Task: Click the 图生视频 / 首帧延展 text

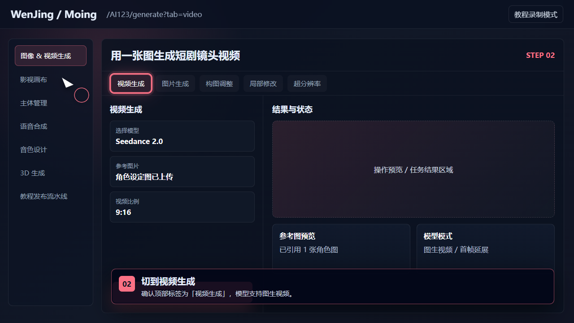Action: [456, 250]
